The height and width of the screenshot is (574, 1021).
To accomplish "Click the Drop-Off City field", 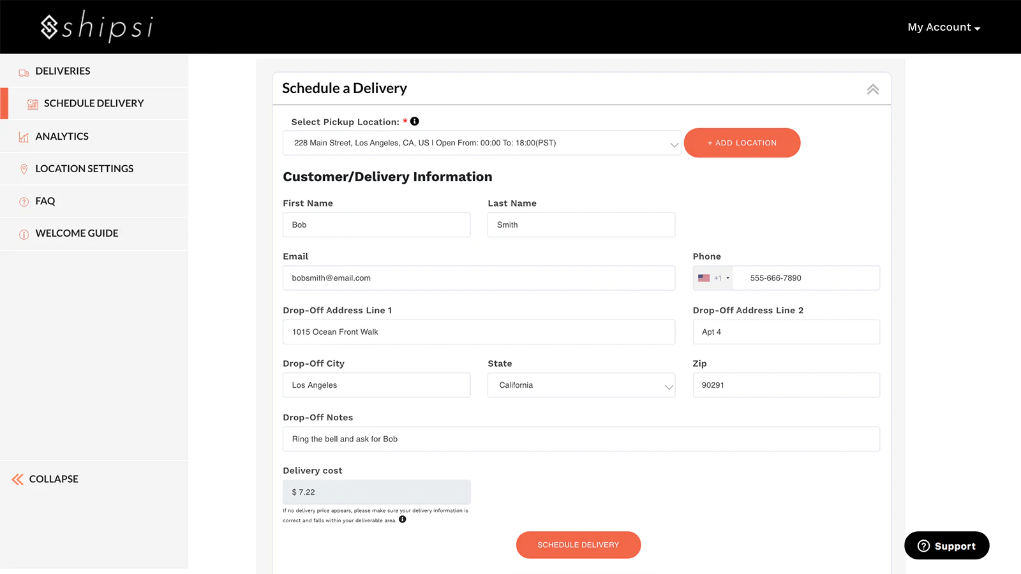I will pos(376,385).
